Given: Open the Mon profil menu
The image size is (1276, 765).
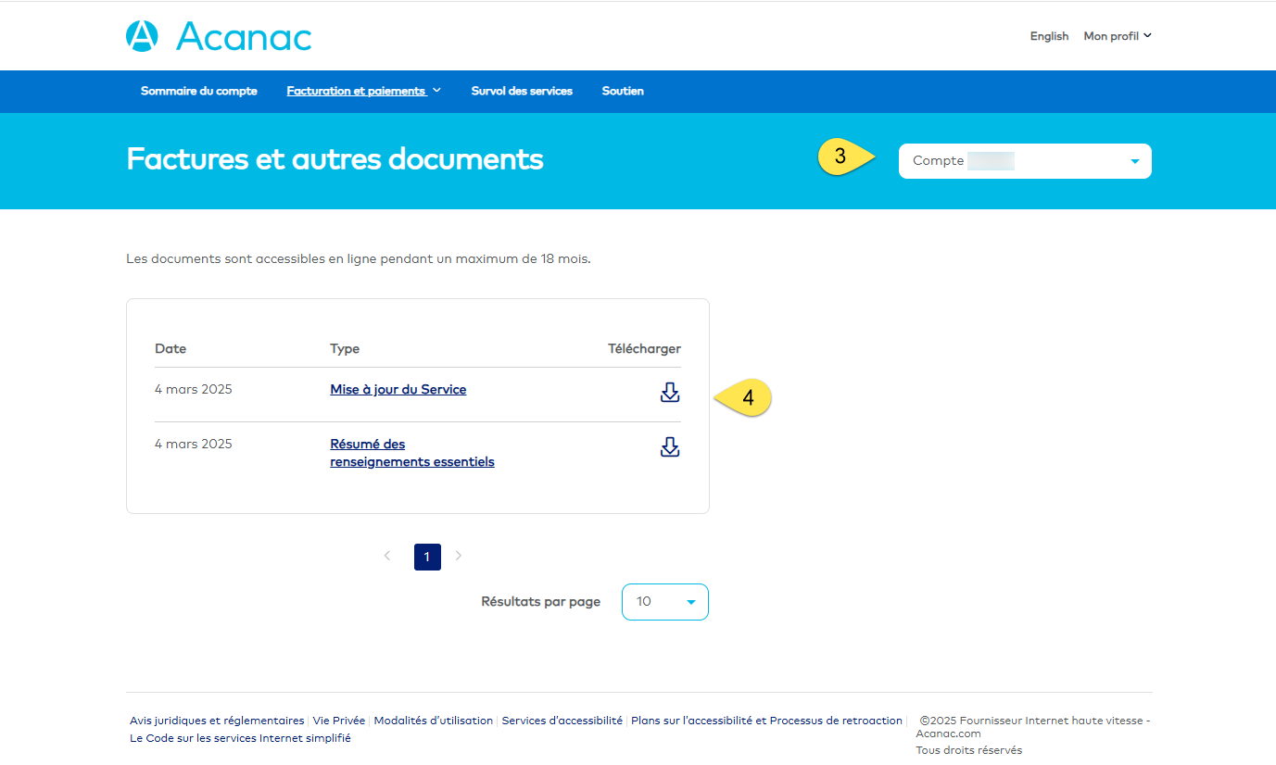Looking at the screenshot, I should point(1118,36).
